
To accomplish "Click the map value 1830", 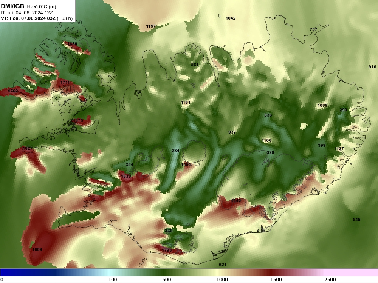I will point(126,176).
